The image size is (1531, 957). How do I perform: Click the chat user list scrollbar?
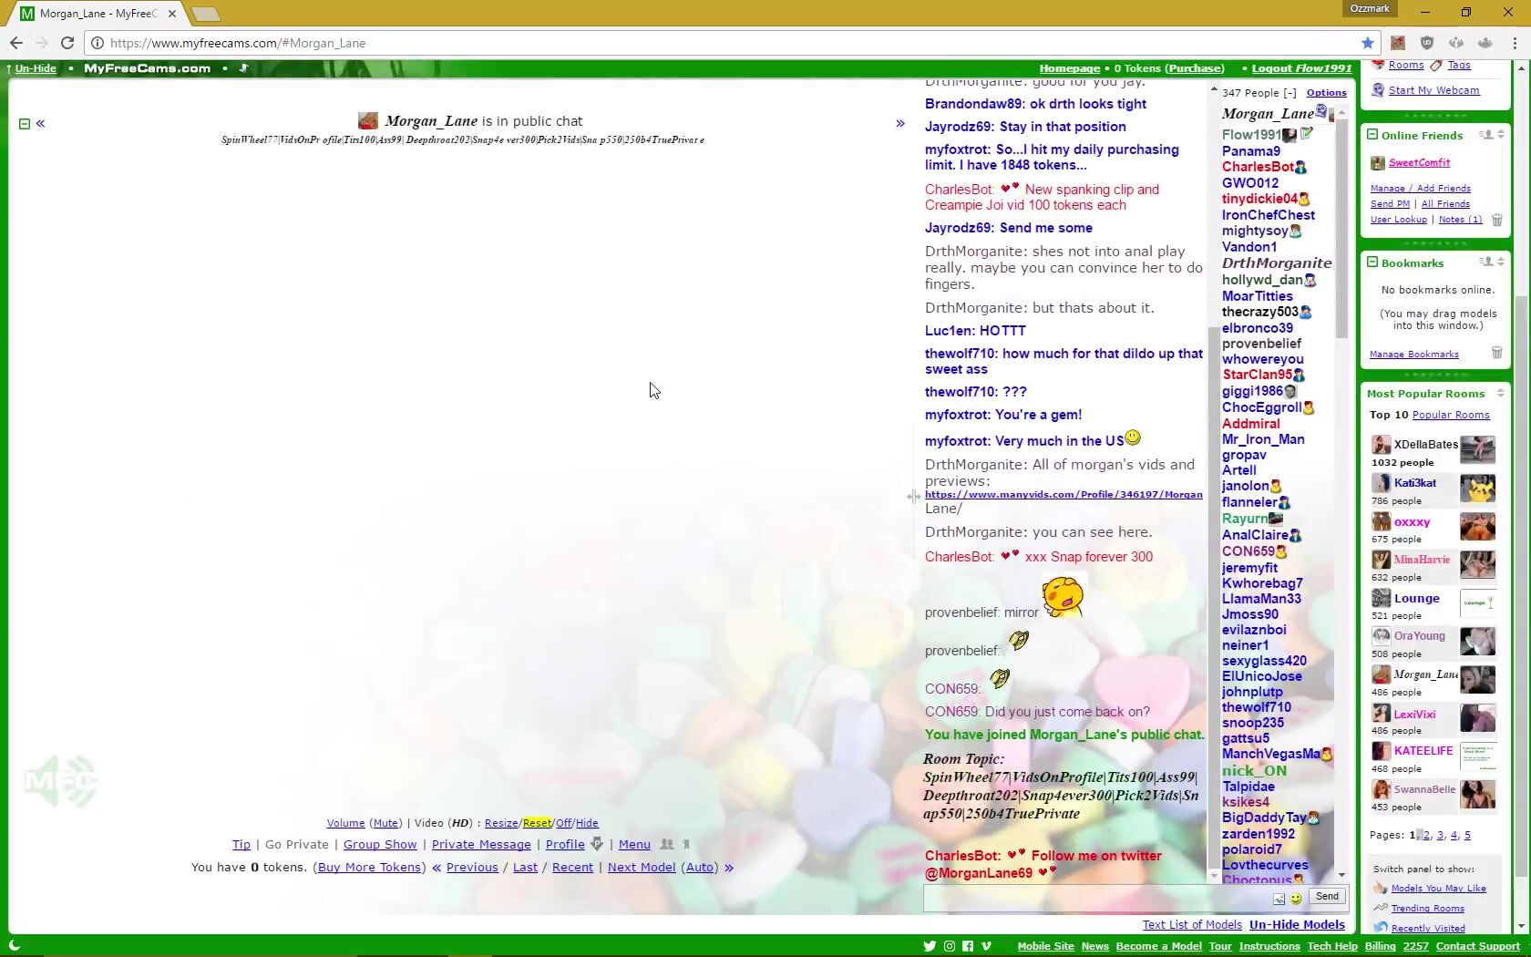point(1341,228)
